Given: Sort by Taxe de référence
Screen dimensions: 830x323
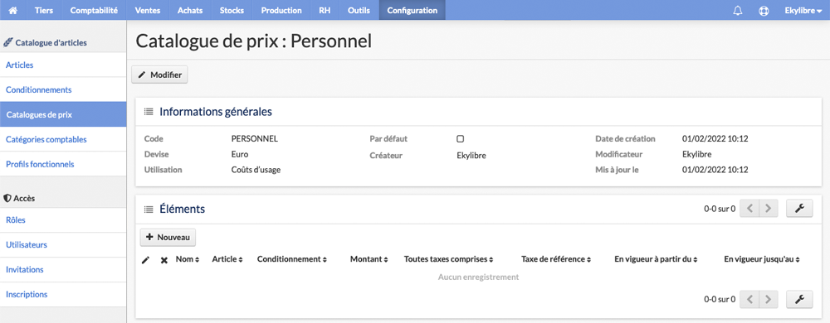Looking at the screenshot, I should pos(556,259).
